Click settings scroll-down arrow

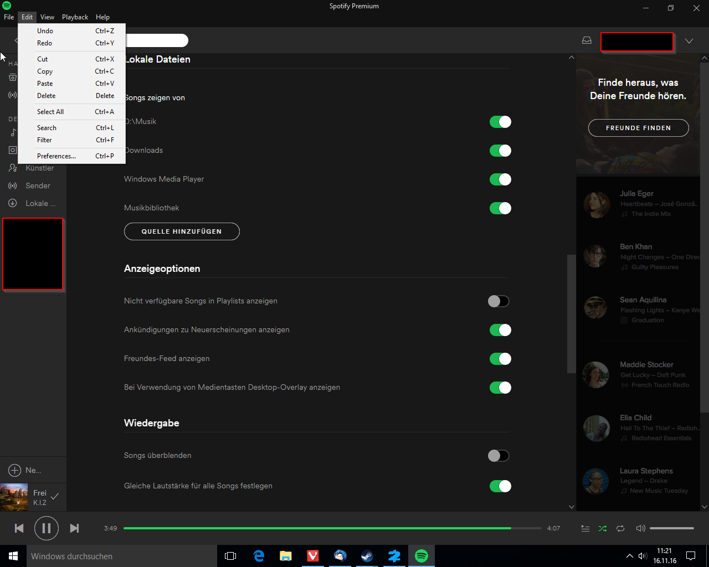pyautogui.click(x=572, y=507)
